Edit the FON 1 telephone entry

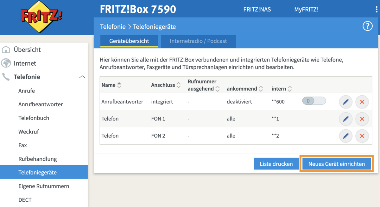(345, 119)
